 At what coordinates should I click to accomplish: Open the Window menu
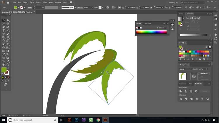coord(58,2)
